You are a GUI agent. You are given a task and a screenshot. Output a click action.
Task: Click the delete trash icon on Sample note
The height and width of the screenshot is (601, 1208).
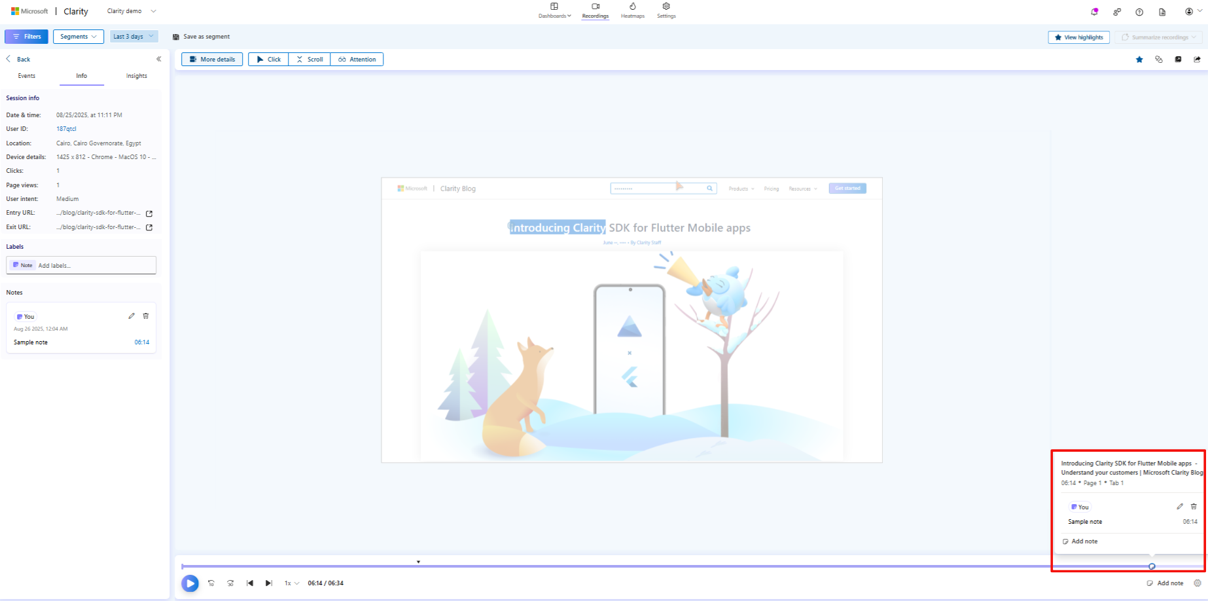(145, 316)
